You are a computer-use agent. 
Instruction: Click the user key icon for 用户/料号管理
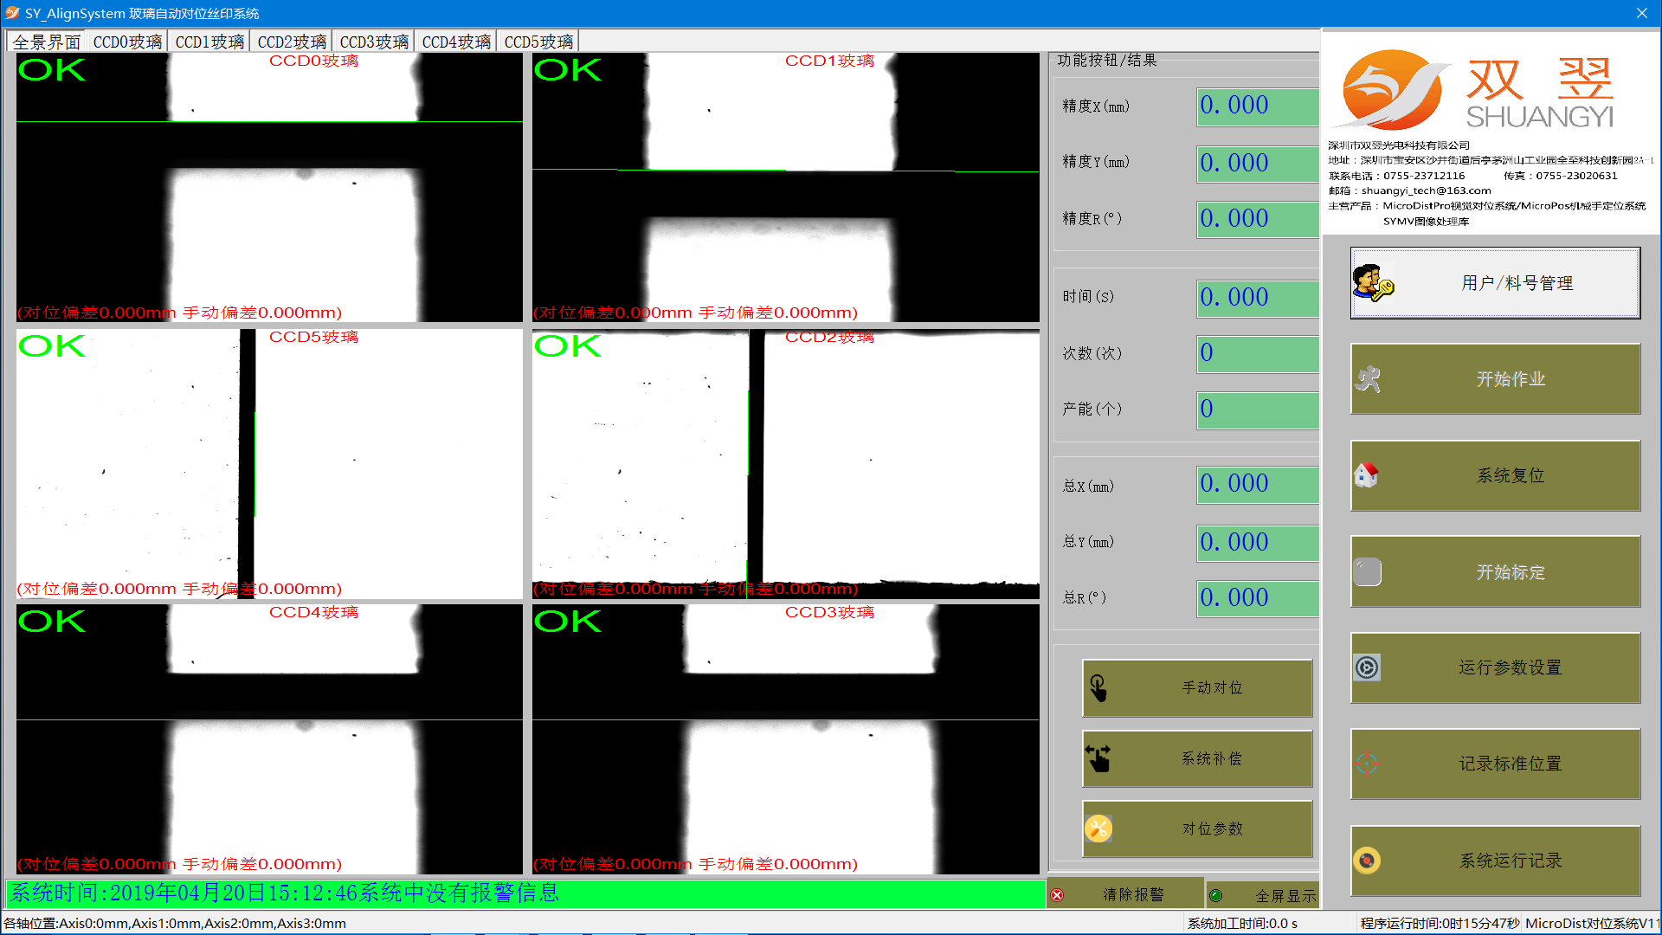(x=1372, y=283)
